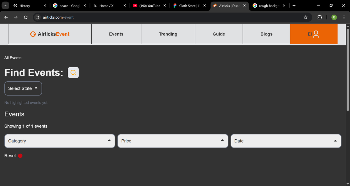Click the E profile avatar in Chrome
Viewport: 350px width, 186px height.
[x=334, y=17]
